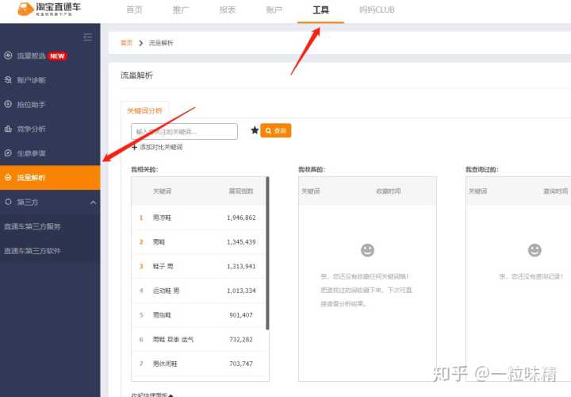Select the 关键词分析 tab

(144, 111)
